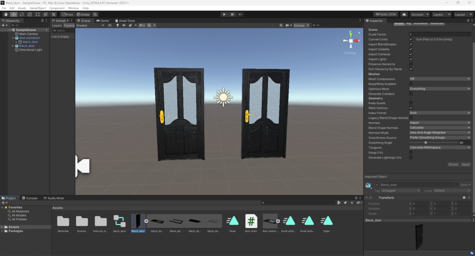Select the Scale tool
Image resolution: width=475 pixels, height=256 pixels.
coord(29,14)
